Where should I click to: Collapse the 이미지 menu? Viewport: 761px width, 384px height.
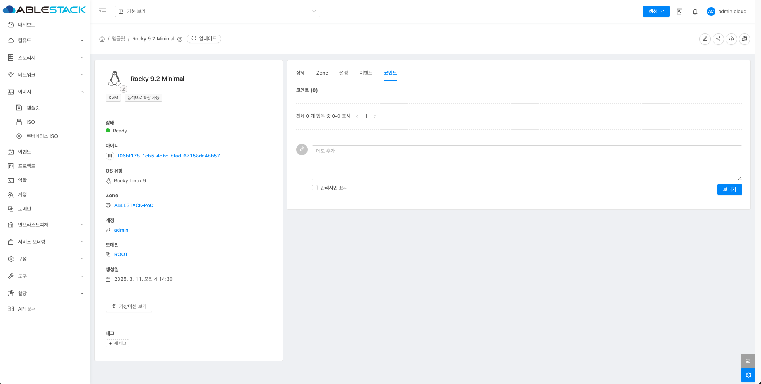[45, 92]
